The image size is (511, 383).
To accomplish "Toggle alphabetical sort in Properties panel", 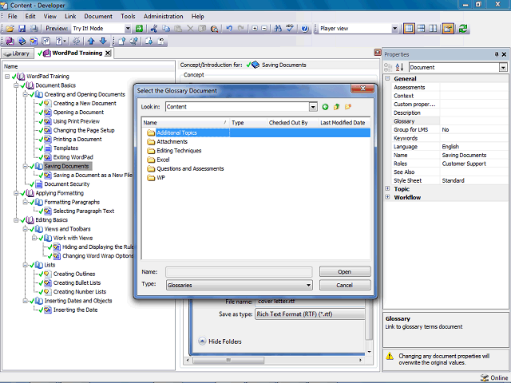I will (399, 67).
